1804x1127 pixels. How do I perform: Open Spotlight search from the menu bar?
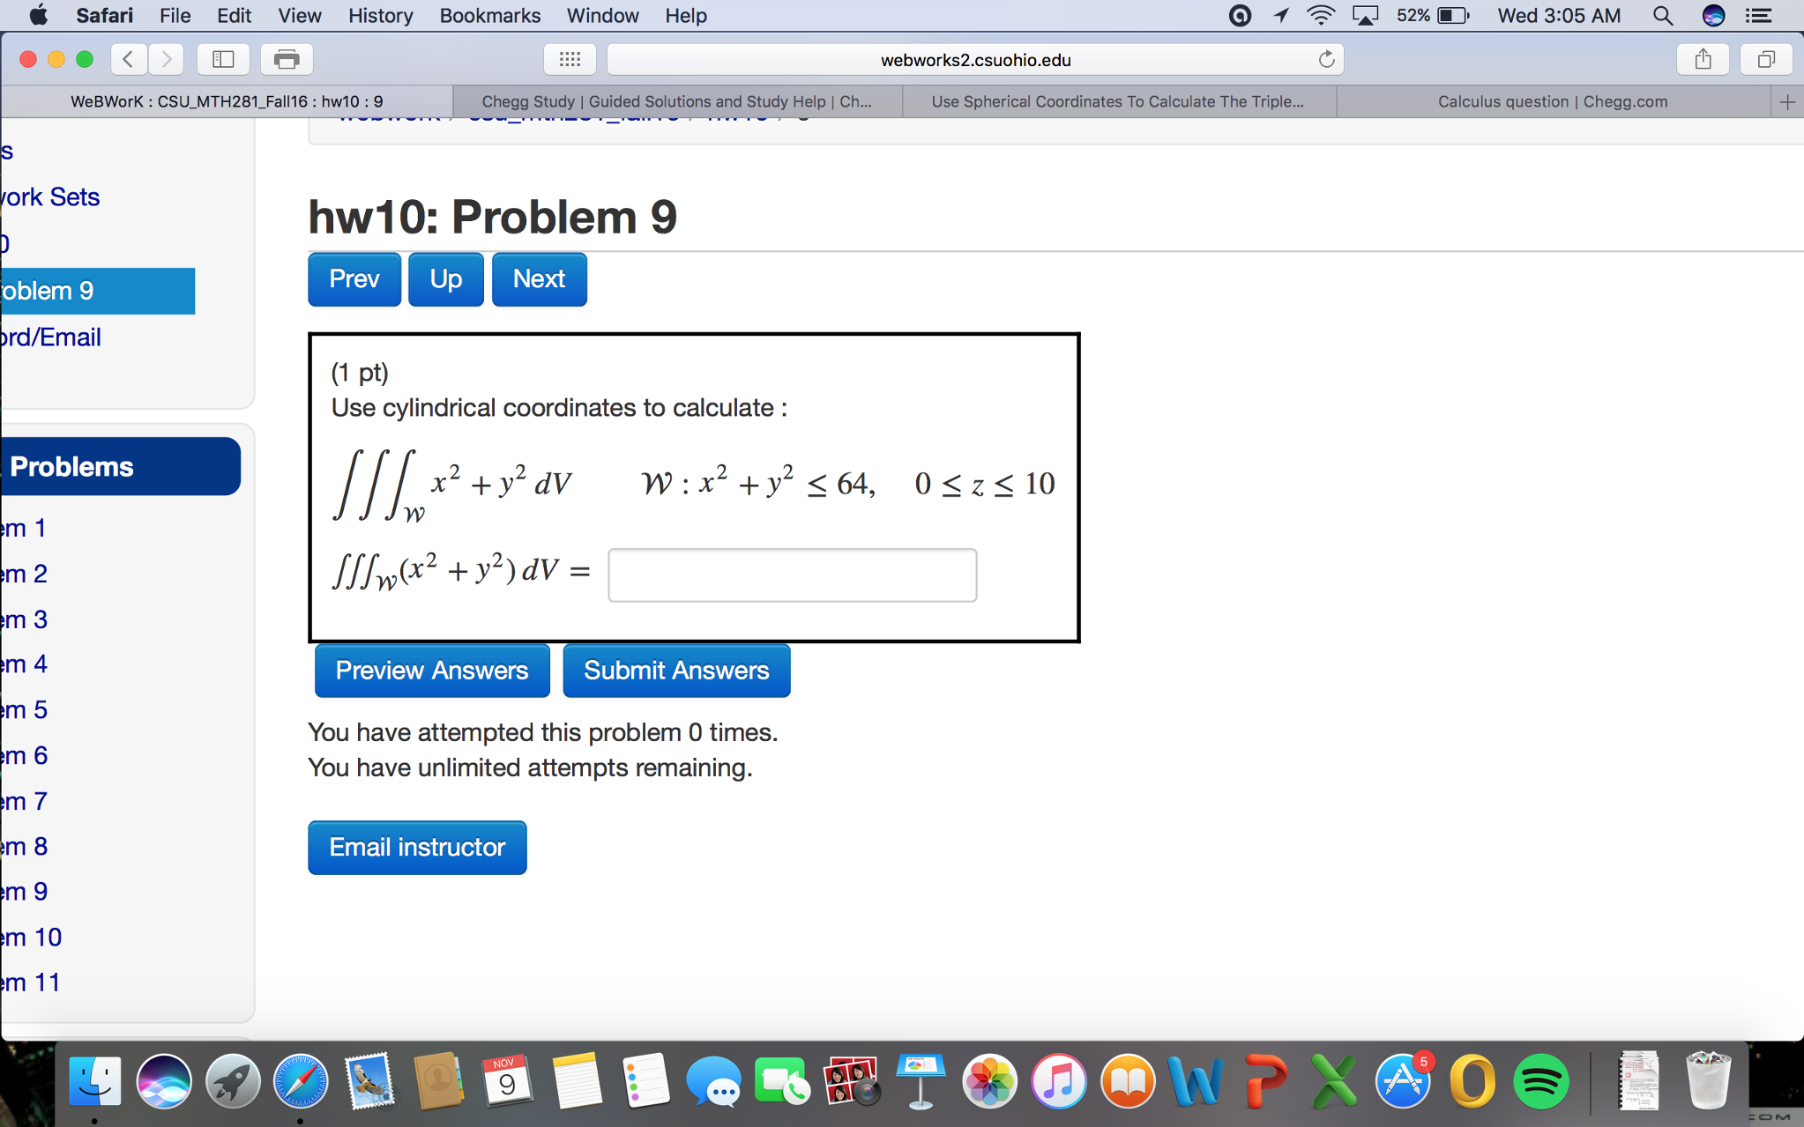1663,15
